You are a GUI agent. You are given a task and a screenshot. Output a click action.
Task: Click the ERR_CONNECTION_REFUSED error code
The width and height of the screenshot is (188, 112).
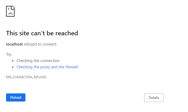pyautogui.click(x=26, y=77)
